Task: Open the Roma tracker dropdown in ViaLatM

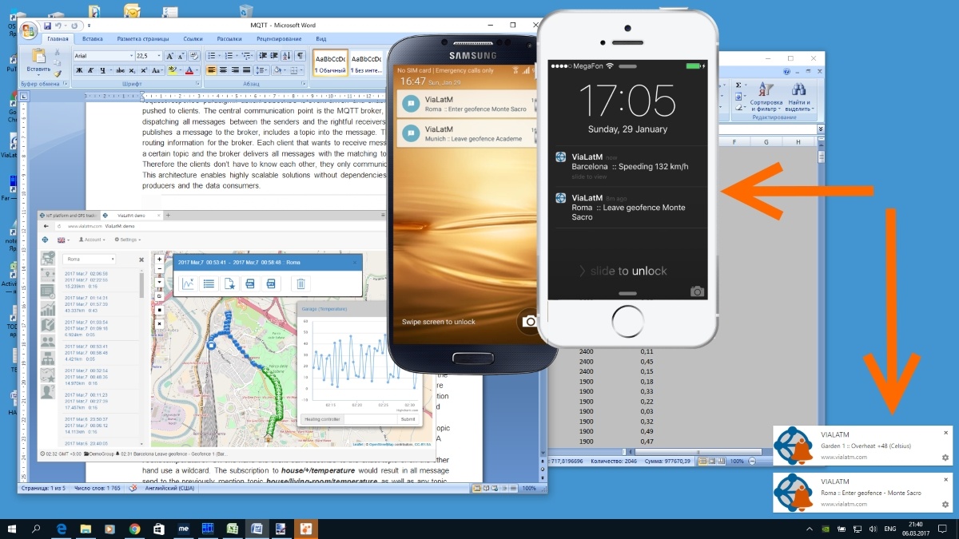Action: point(90,259)
